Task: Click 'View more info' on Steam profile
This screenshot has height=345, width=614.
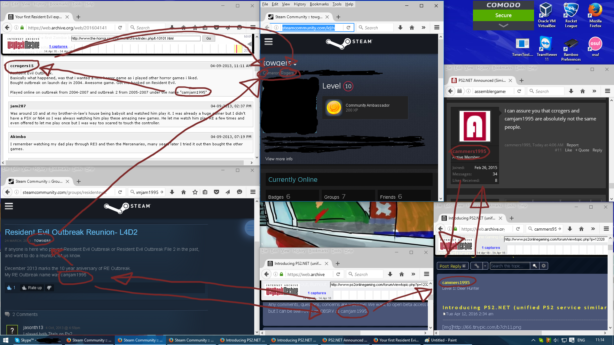Action: click(279, 159)
